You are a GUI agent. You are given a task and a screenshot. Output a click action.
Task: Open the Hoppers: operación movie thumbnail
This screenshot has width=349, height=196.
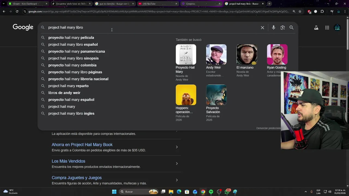[186, 95]
